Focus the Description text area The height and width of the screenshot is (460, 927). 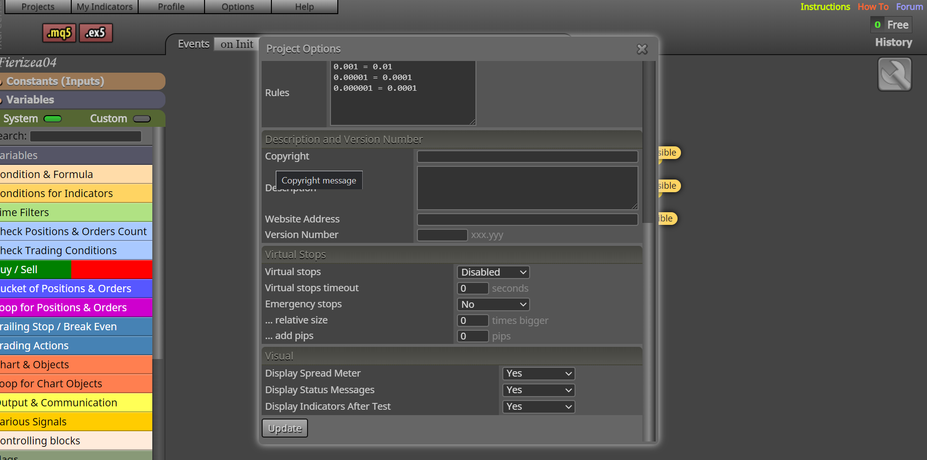(x=527, y=188)
